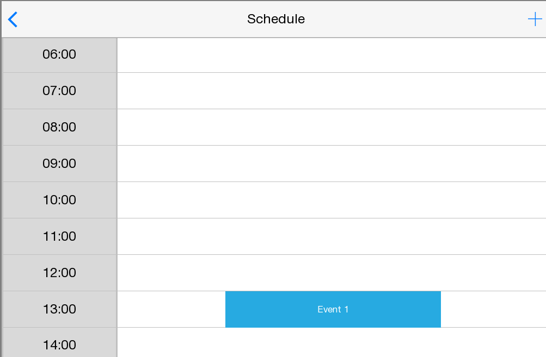Viewport: 546px width, 357px height.
Task: Select the 07:00 time label
Action: point(59,91)
